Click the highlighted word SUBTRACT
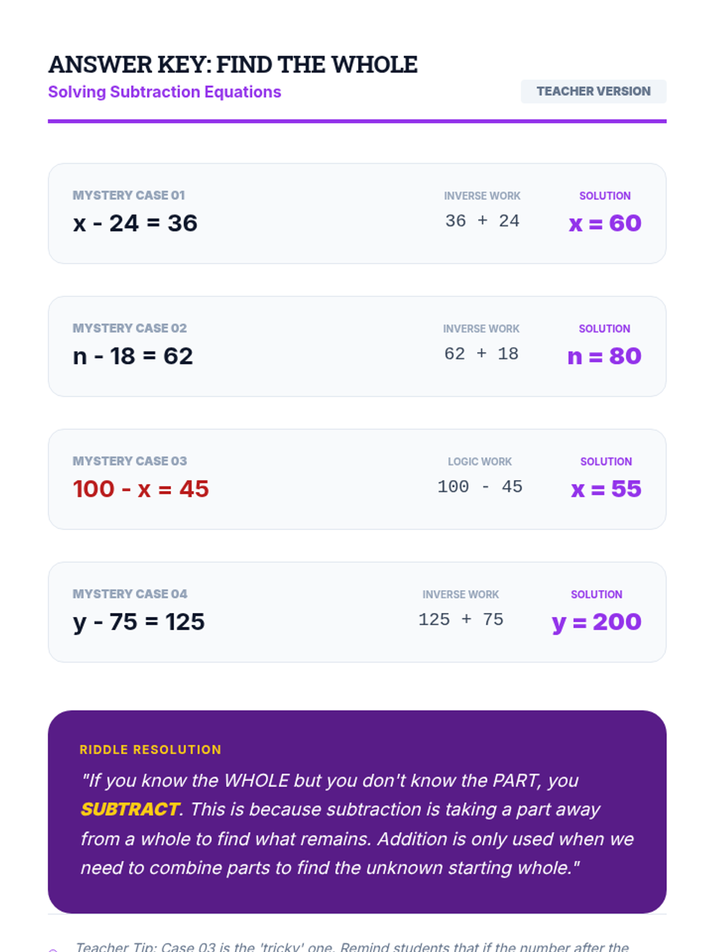 pos(130,809)
